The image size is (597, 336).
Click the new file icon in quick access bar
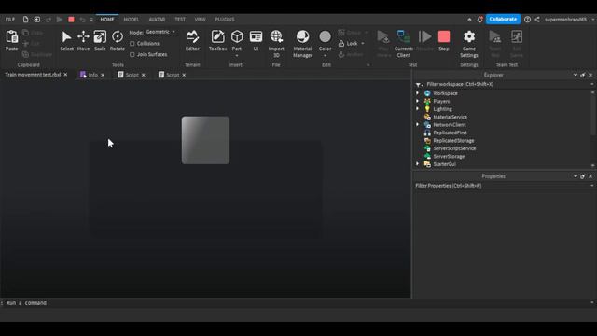(x=25, y=19)
